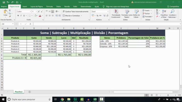Screen dimensions: 182x102
Task: Switch to Page Layout view icon
Action: [x=152, y=95]
